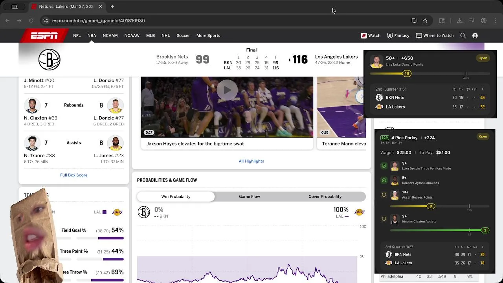Advance highlights carousel with next arrow
This screenshot has height=283, width=503.
click(x=361, y=96)
